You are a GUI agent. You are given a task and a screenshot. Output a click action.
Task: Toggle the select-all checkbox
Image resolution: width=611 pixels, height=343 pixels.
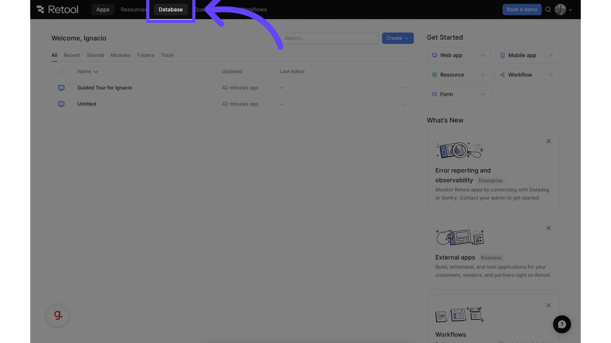point(61,71)
